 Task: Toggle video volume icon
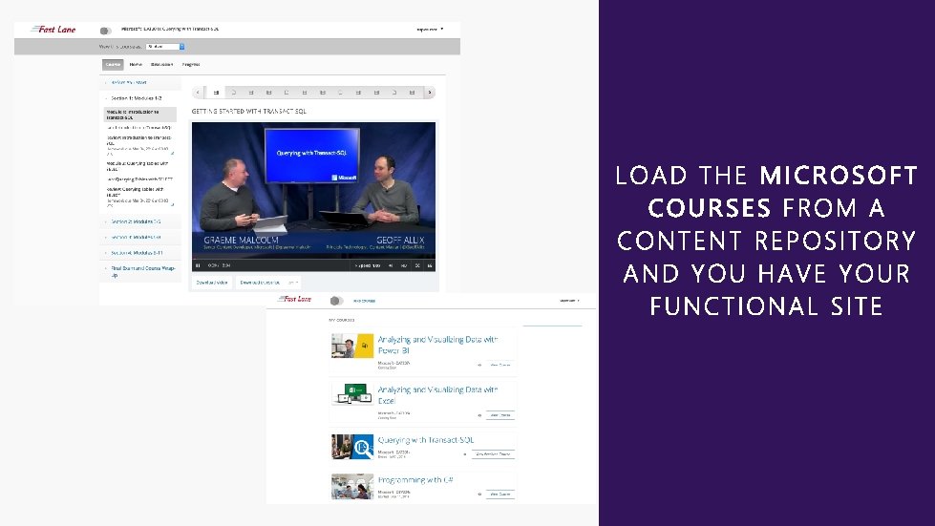pos(391,265)
